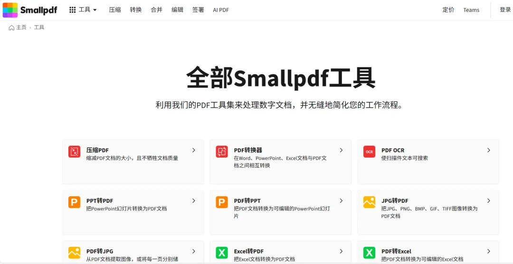Click the Excel转PDF green X icon
The height and width of the screenshot is (264, 513).
point(222,253)
